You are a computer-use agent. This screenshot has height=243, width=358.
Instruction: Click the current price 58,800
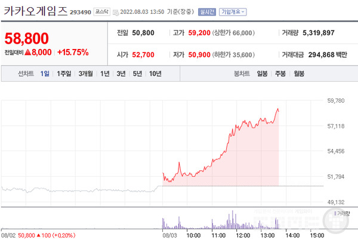tap(27, 38)
